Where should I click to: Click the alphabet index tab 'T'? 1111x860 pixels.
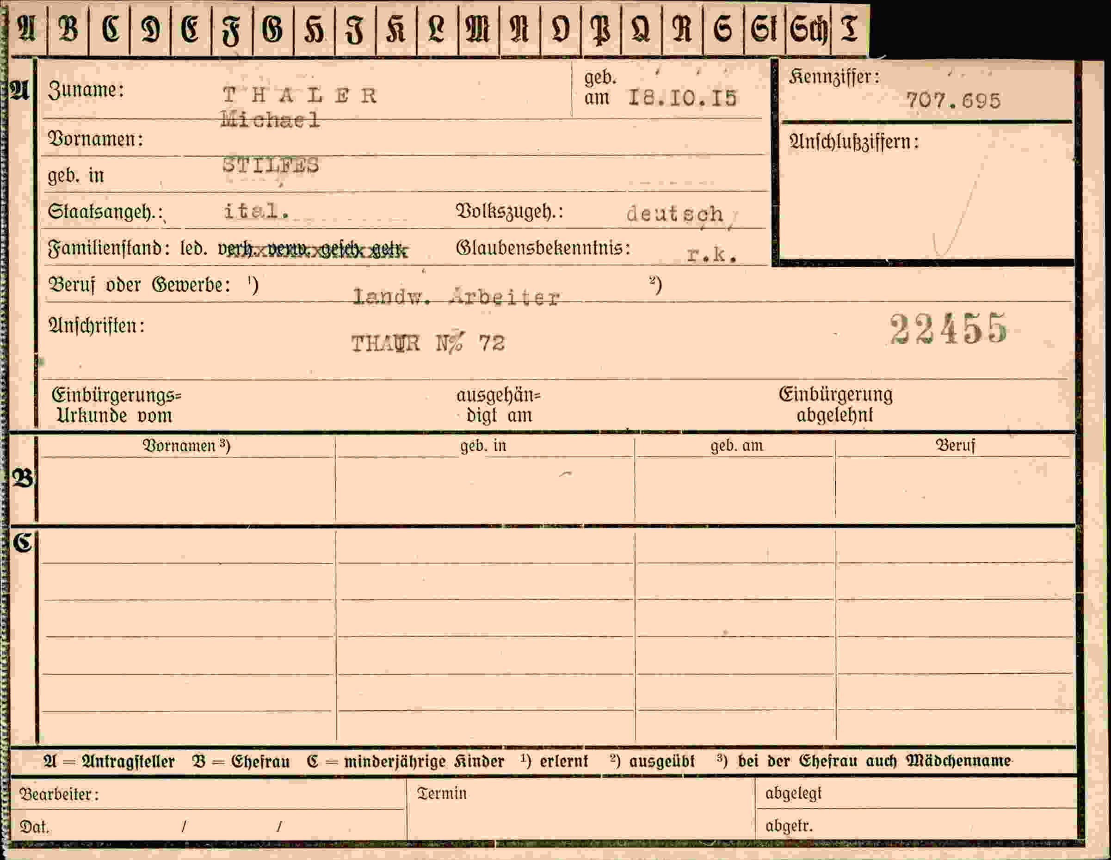pyautogui.click(x=850, y=30)
